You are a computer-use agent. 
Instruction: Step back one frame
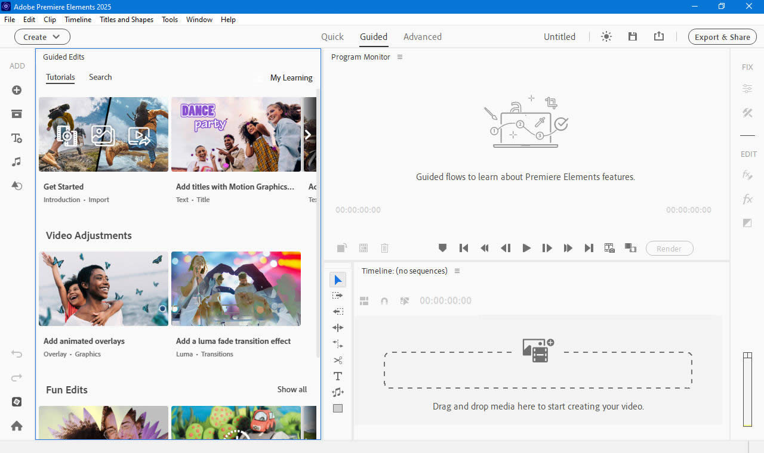506,248
